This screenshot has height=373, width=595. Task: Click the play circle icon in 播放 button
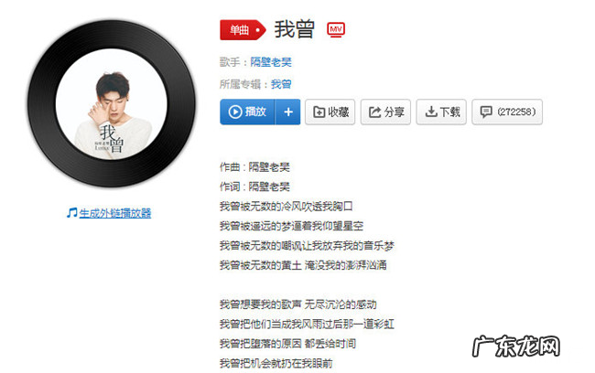[235, 112]
